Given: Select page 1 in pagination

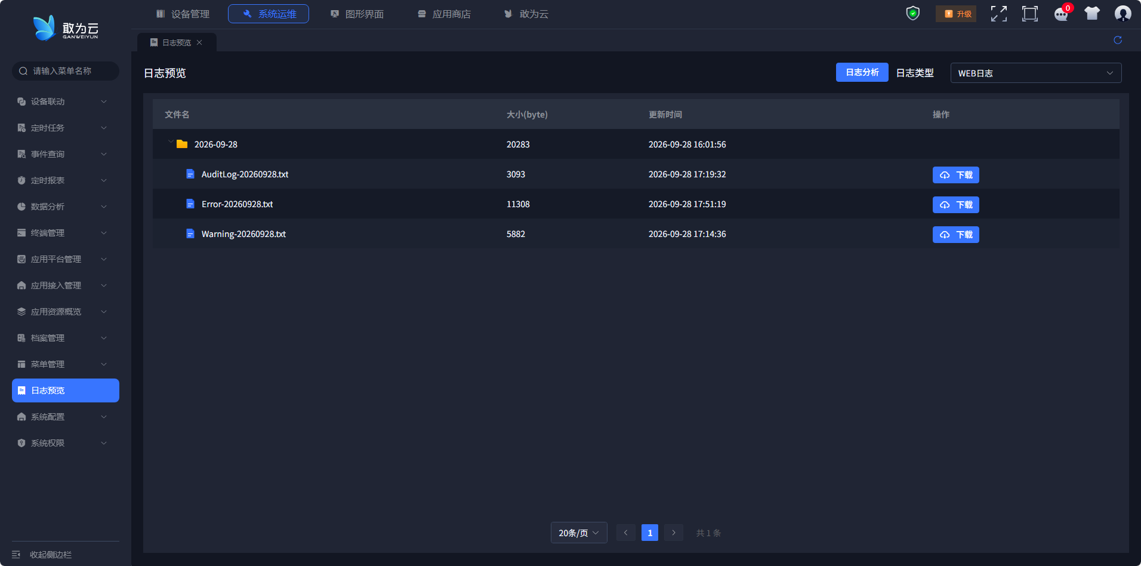Looking at the screenshot, I should 650,533.
